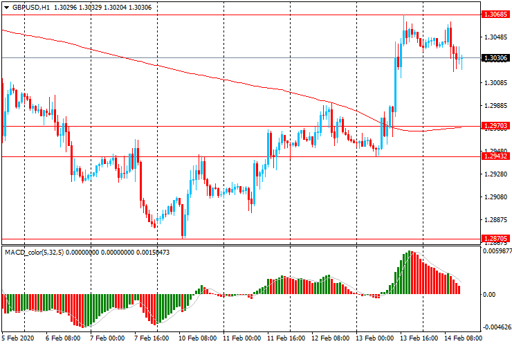Click the 5 Feb 2020 date label

18,338
